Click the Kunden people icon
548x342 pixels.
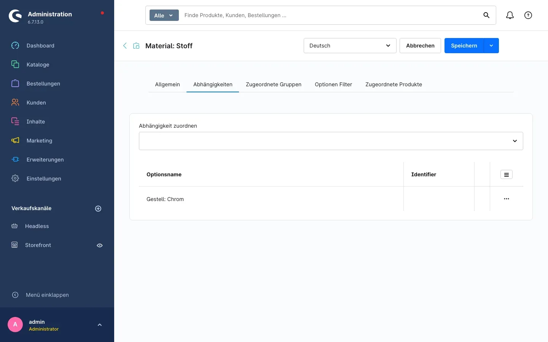(x=15, y=103)
